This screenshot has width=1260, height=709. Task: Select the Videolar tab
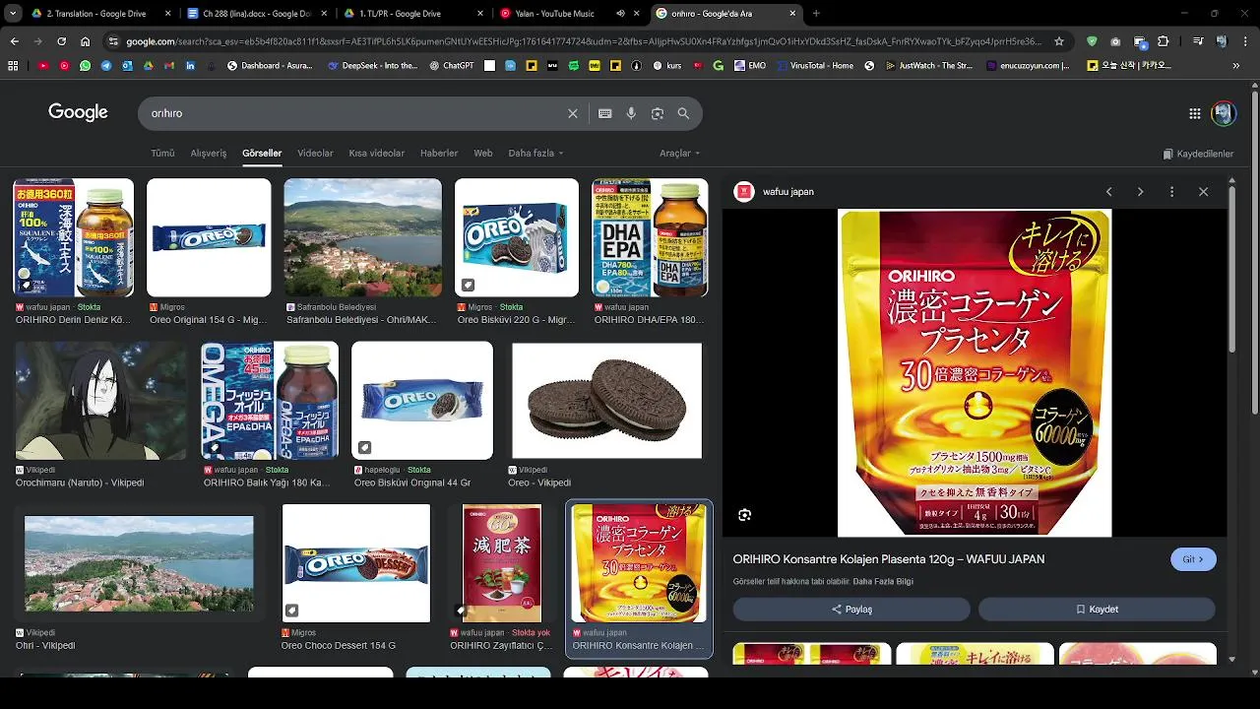coord(315,154)
